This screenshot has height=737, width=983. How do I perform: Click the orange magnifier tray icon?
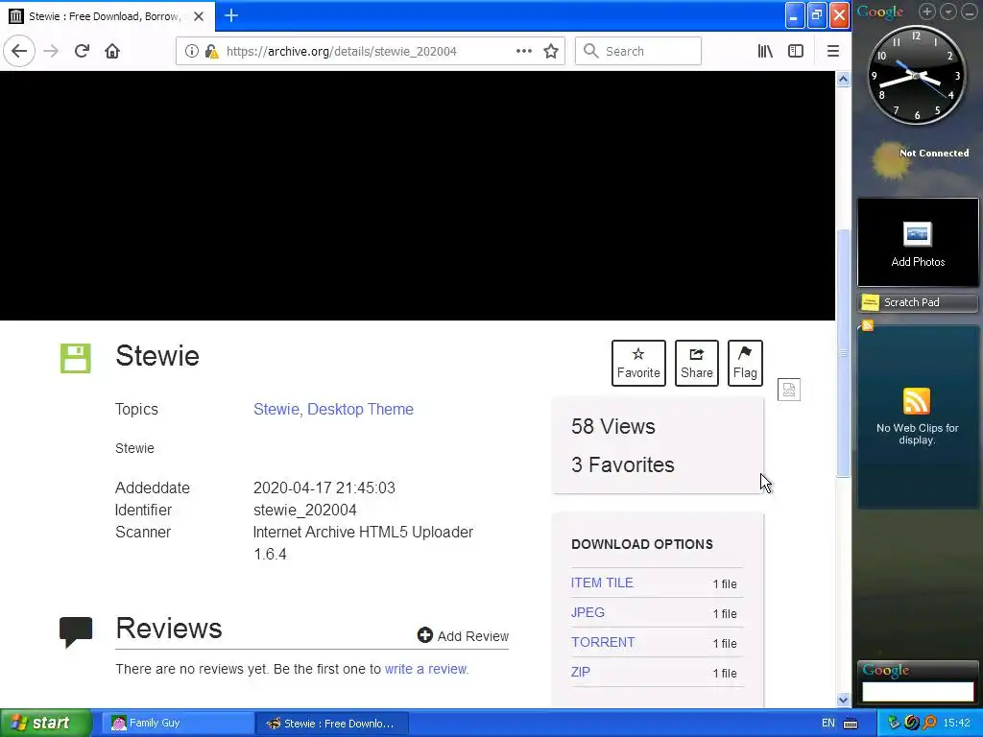tap(929, 723)
